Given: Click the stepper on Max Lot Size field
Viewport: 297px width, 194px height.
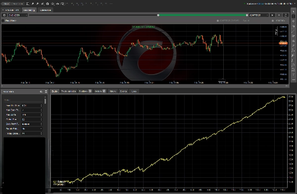Looking at the screenshot, I should pos(41,106).
